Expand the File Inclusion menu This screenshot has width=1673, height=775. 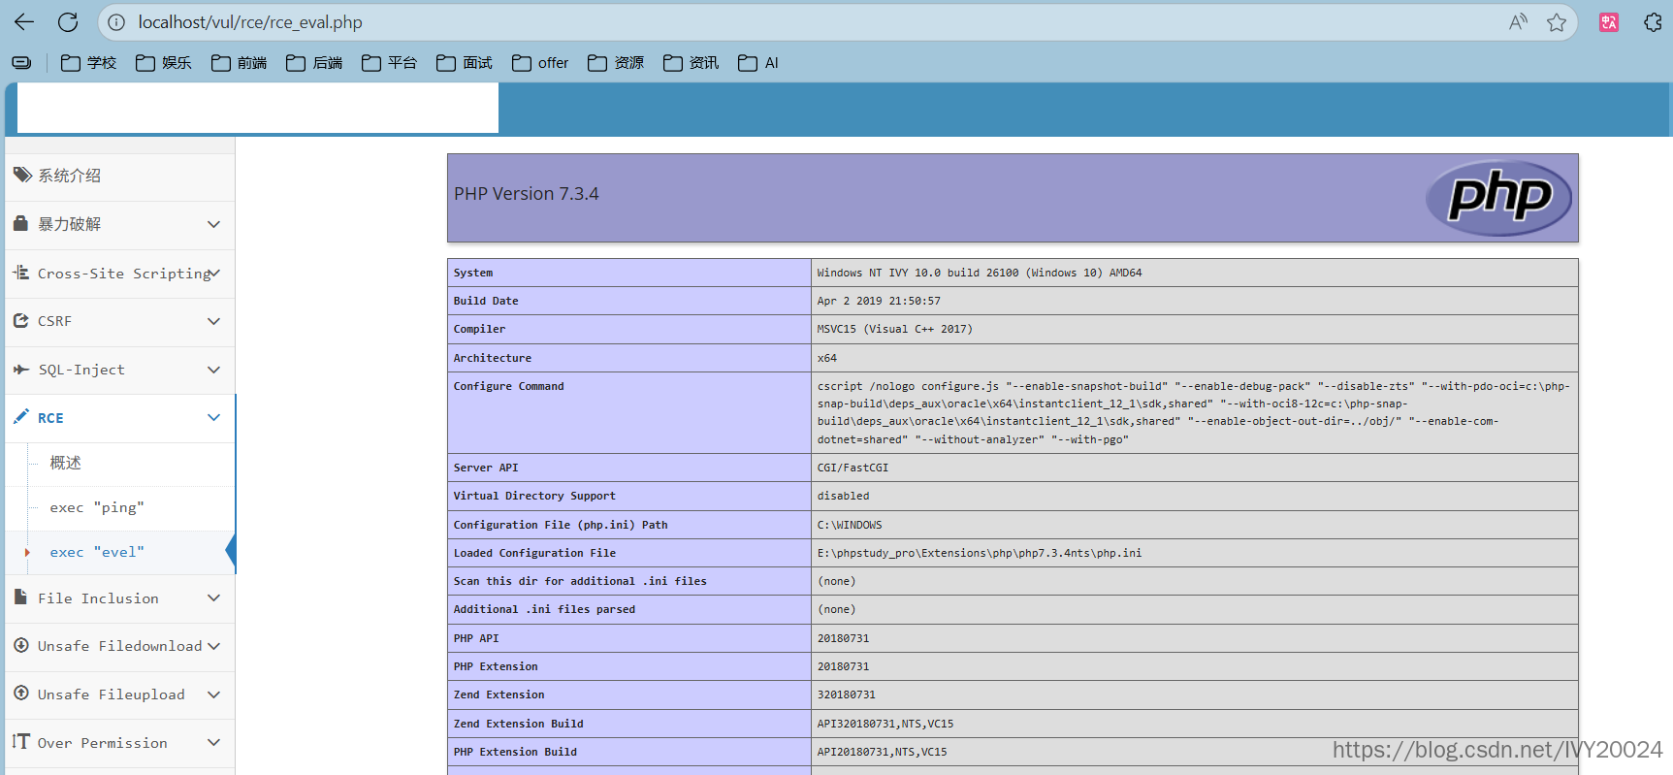(119, 598)
